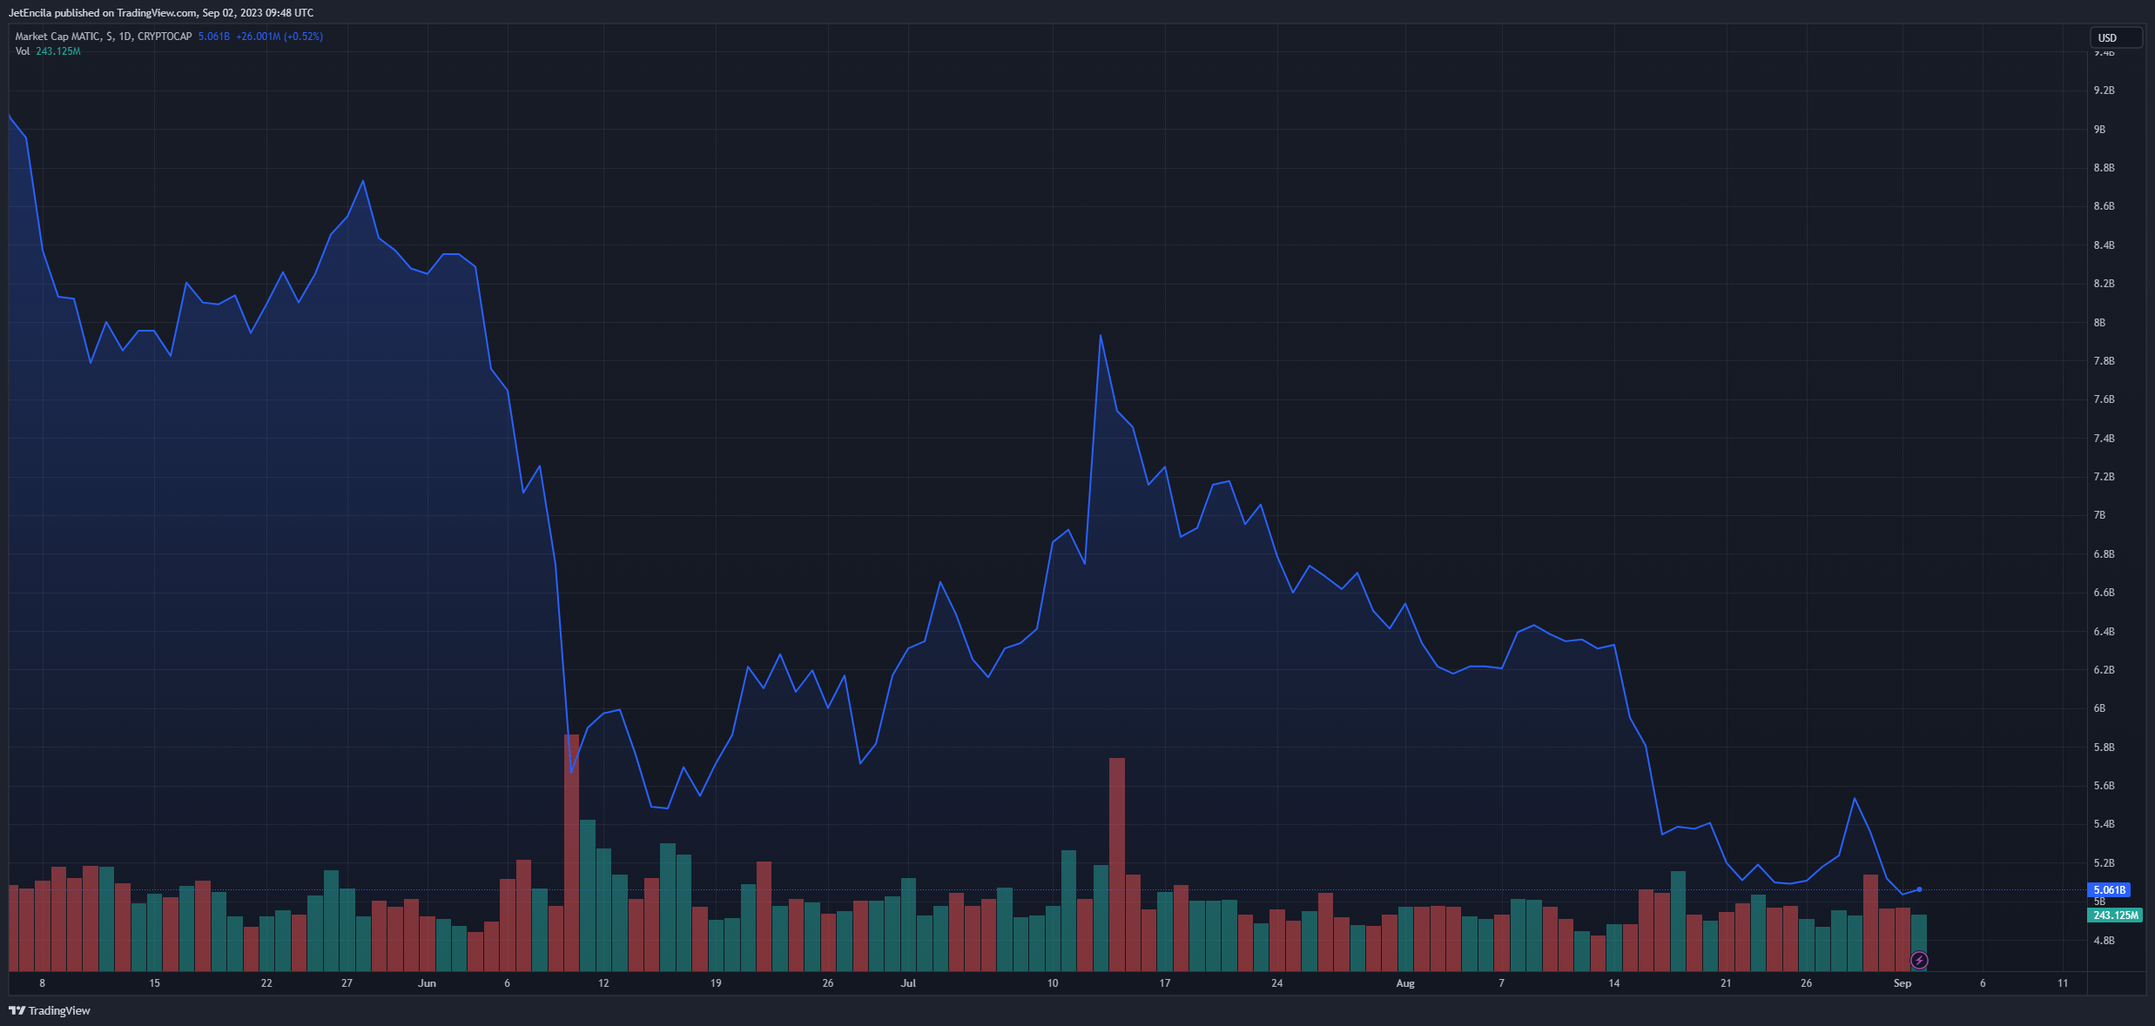Open the USD currency selector
Image resolution: width=2155 pixels, height=1026 pixels.
[2116, 37]
